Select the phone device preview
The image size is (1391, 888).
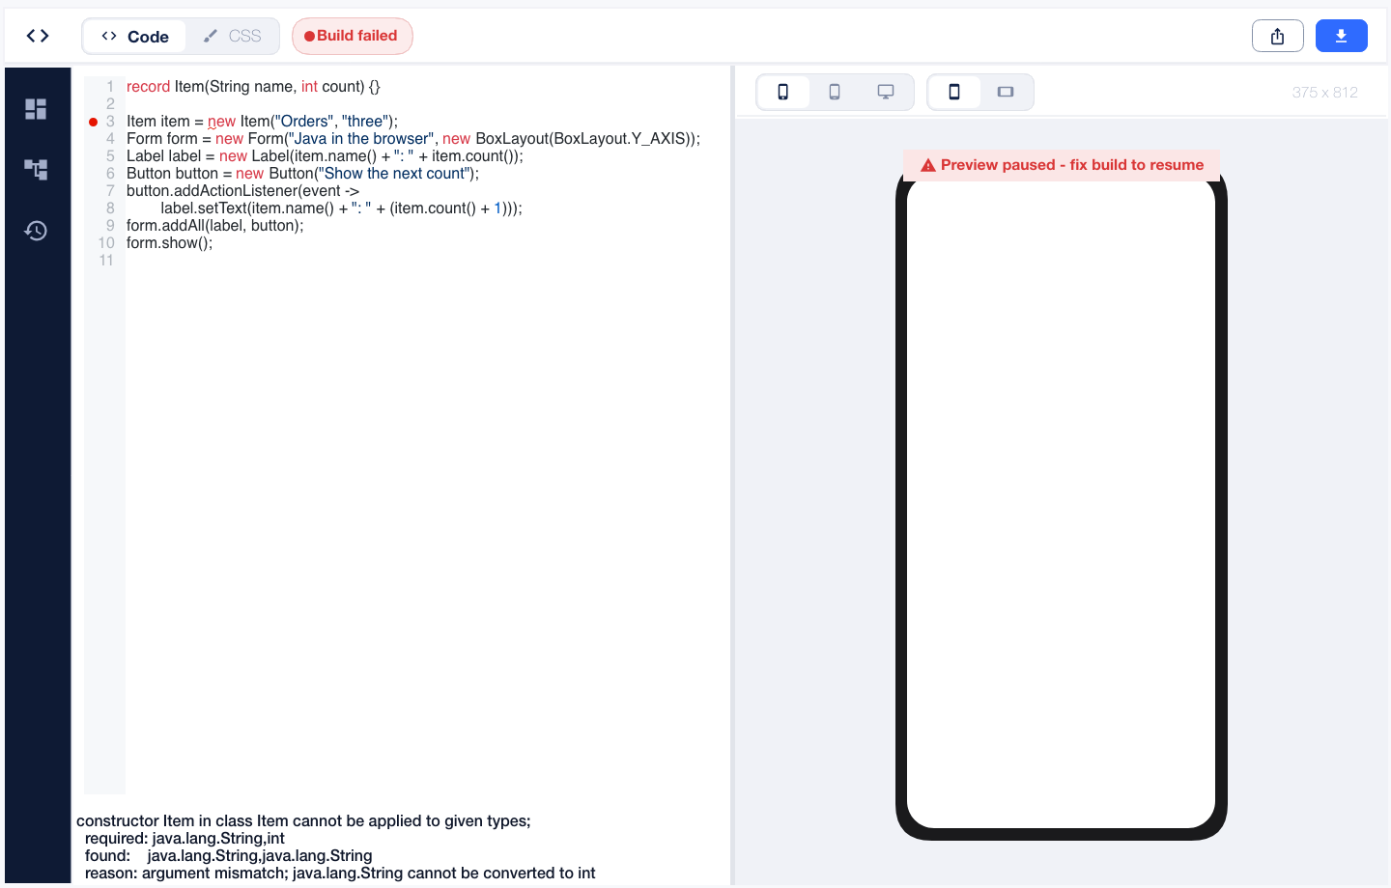pos(783,92)
